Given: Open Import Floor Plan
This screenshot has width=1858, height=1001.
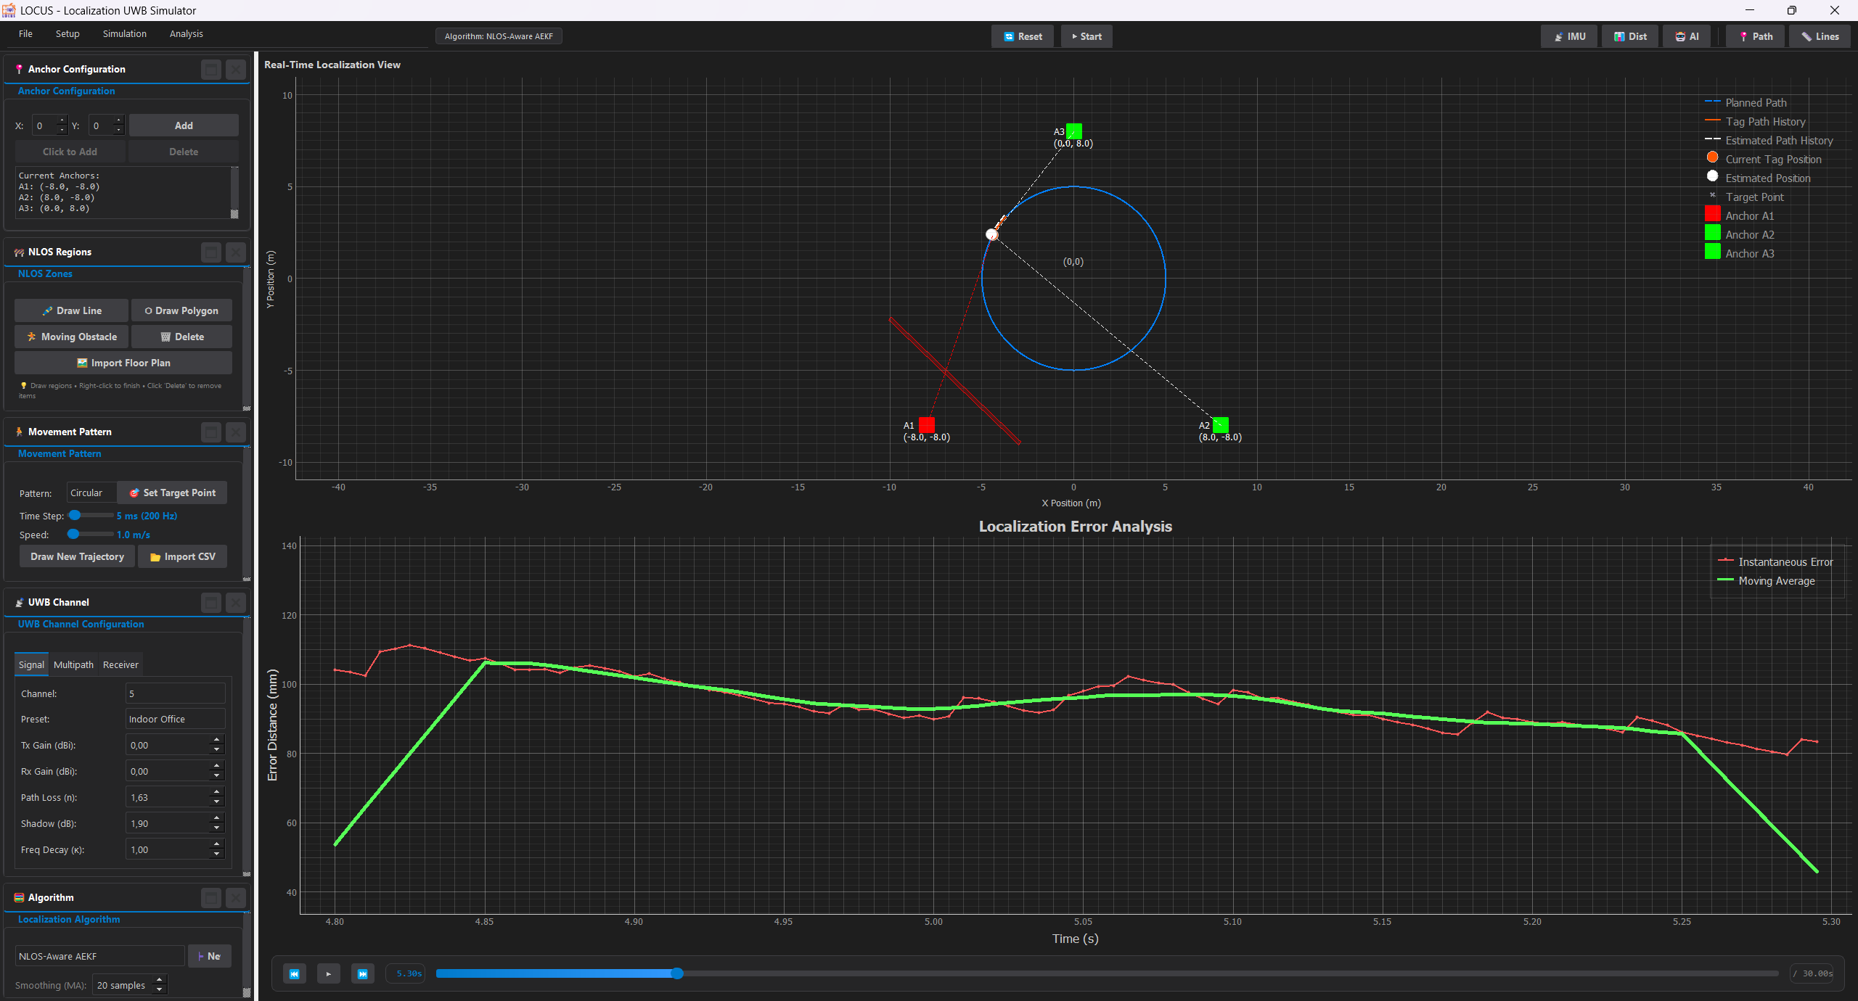Looking at the screenshot, I should point(122,362).
